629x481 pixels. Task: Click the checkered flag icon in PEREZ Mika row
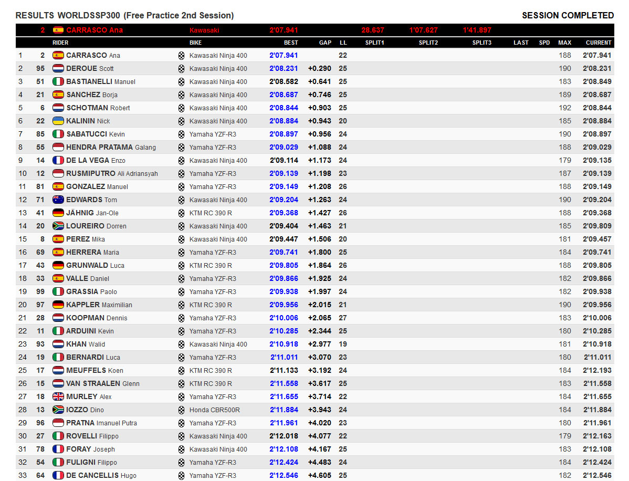[181, 239]
